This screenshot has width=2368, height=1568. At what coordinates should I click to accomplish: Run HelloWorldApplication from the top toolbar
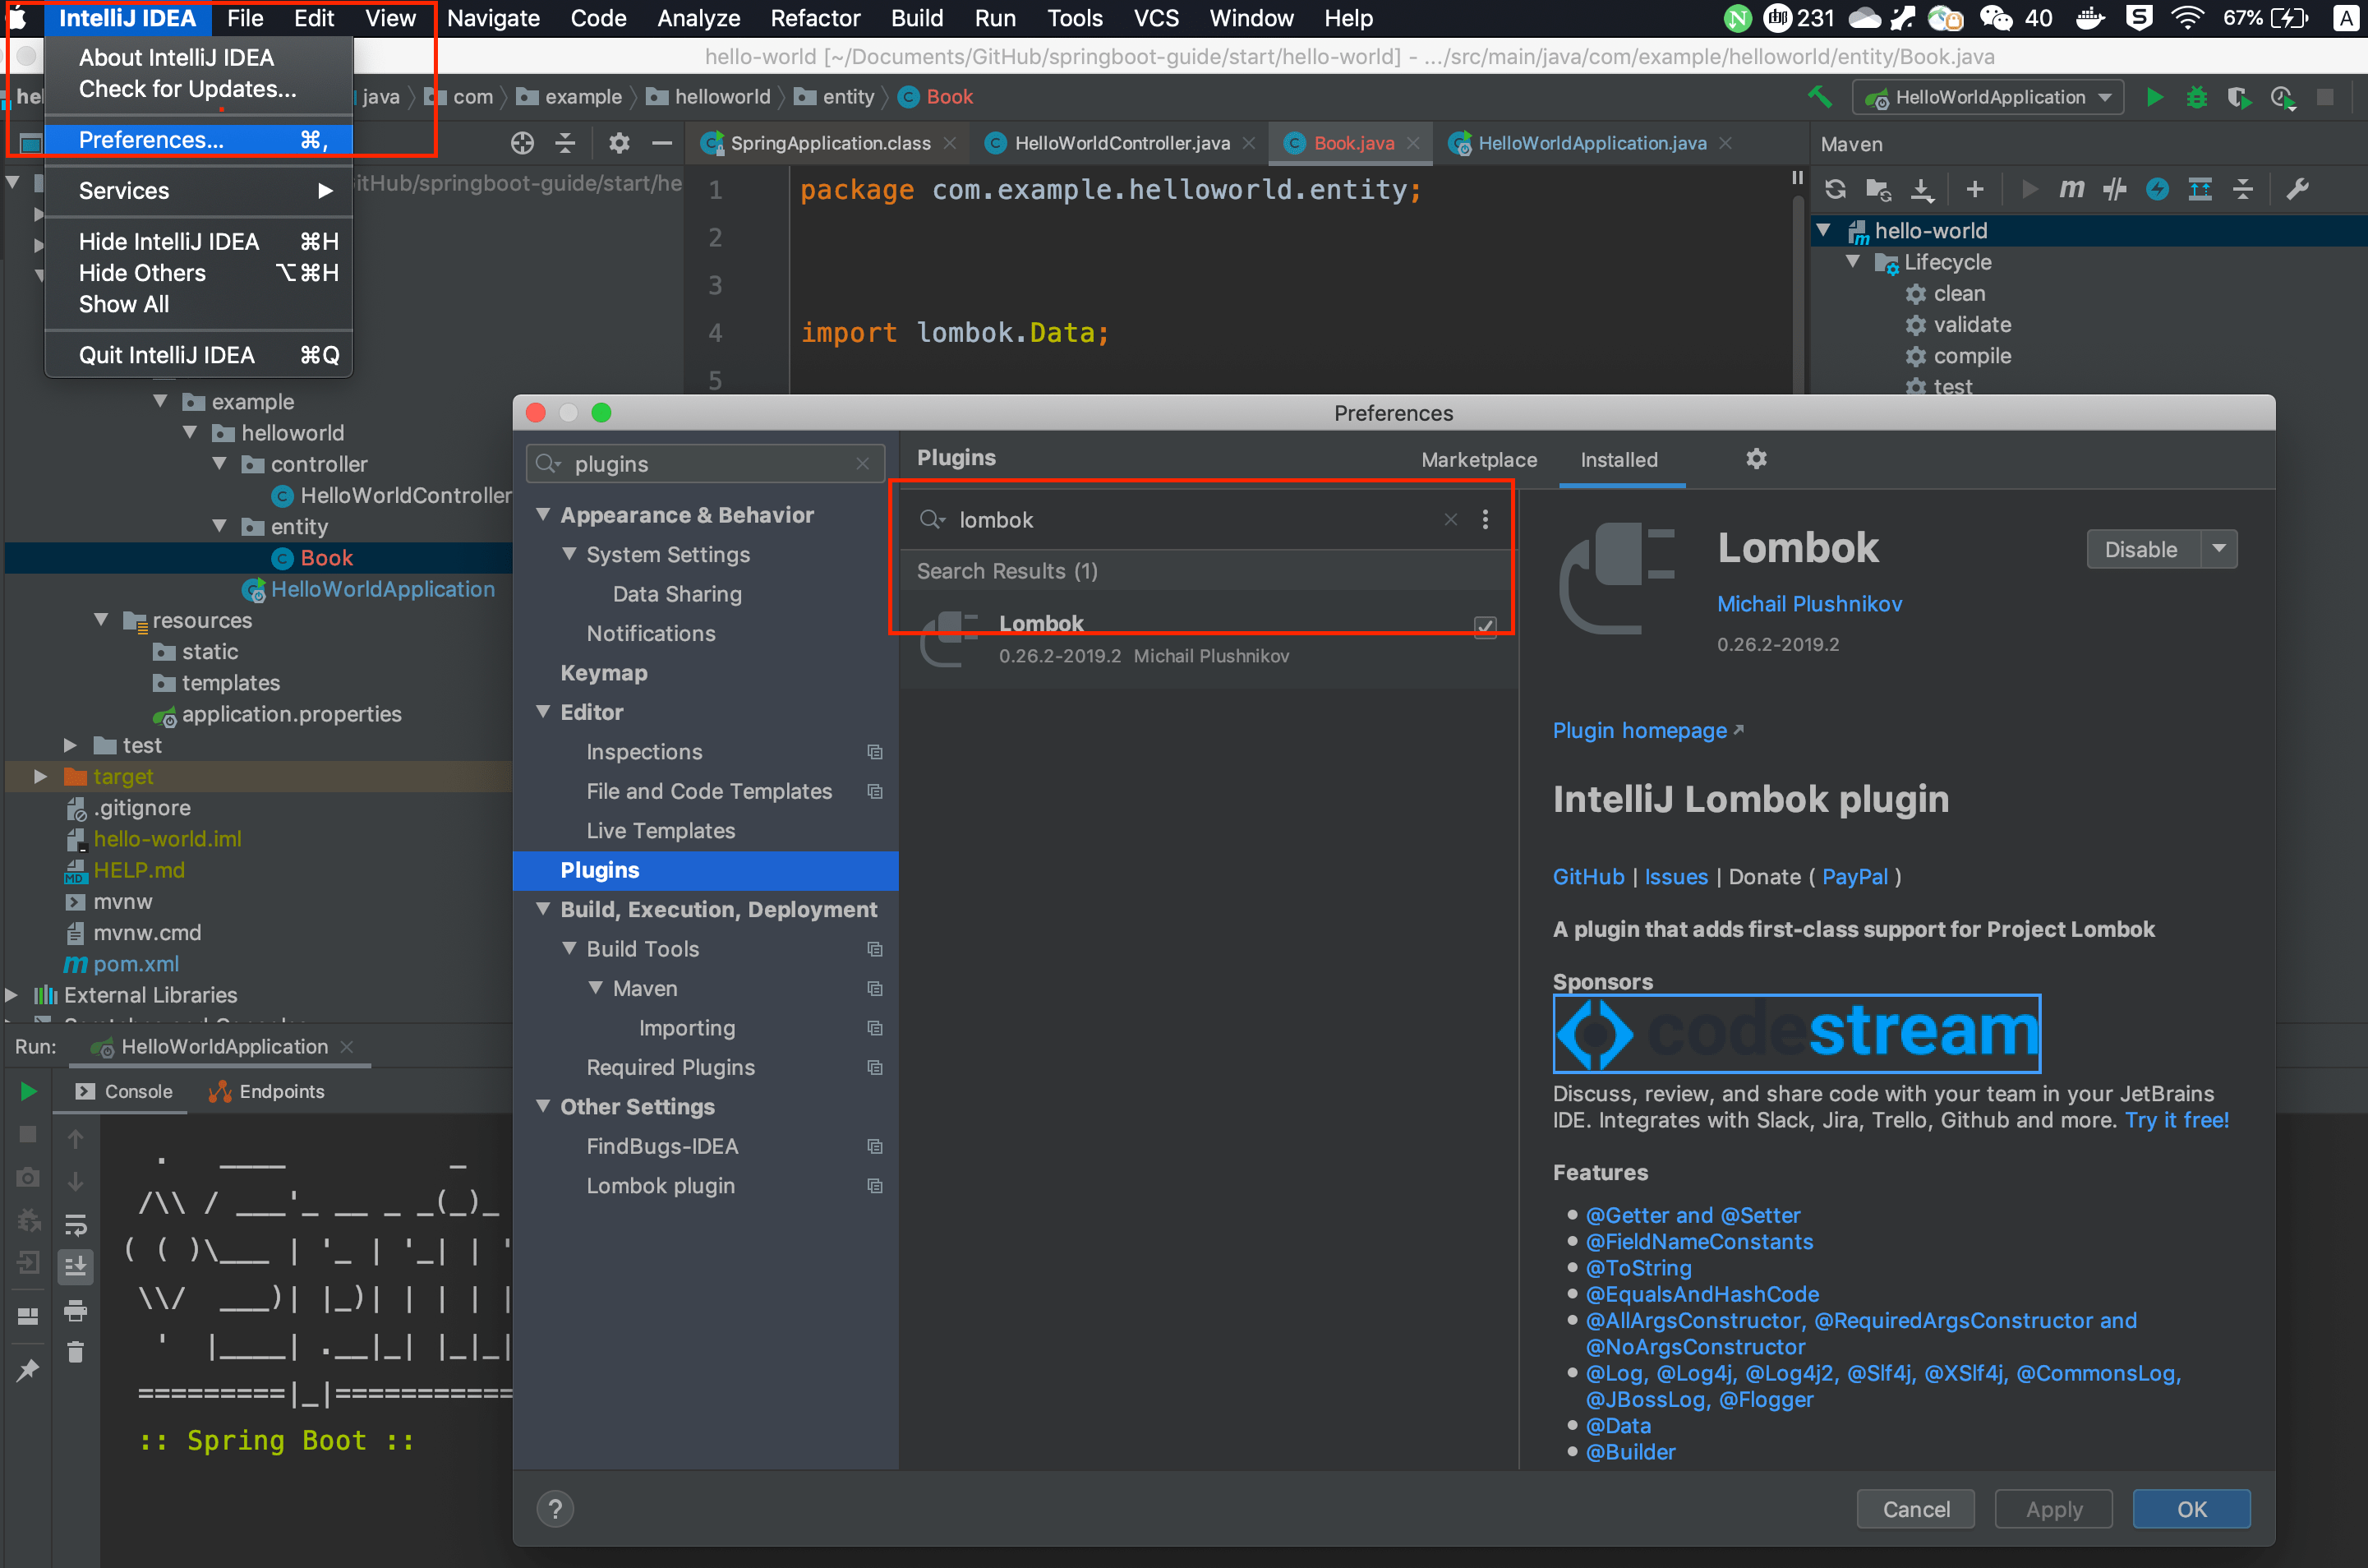click(2154, 97)
